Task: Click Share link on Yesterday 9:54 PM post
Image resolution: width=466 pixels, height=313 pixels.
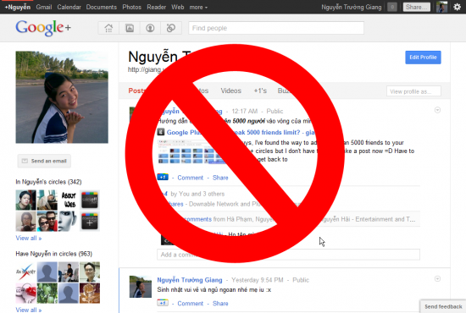Action: click(x=220, y=303)
